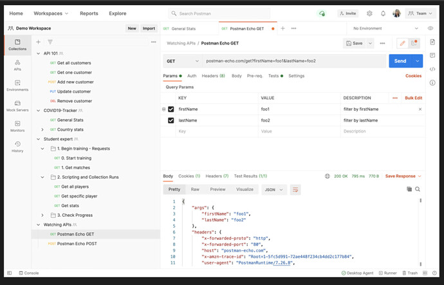Collapse the Watching APIs collection
Image resolution: width=444 pixels, height=285 pixels.
tap(38, 225)
